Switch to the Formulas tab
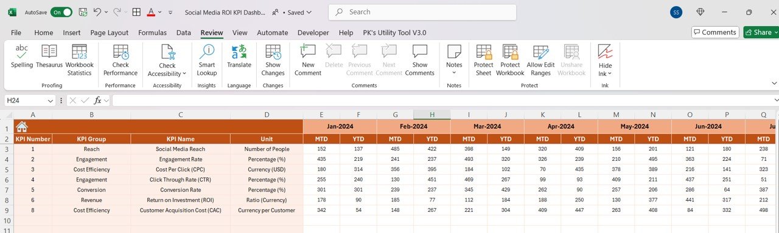The image size is (779, 233). point(152,33)
